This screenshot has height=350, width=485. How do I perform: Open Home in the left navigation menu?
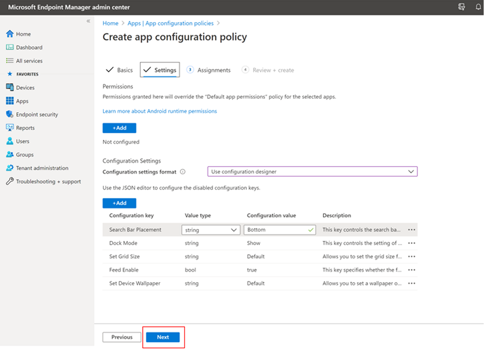23,34
